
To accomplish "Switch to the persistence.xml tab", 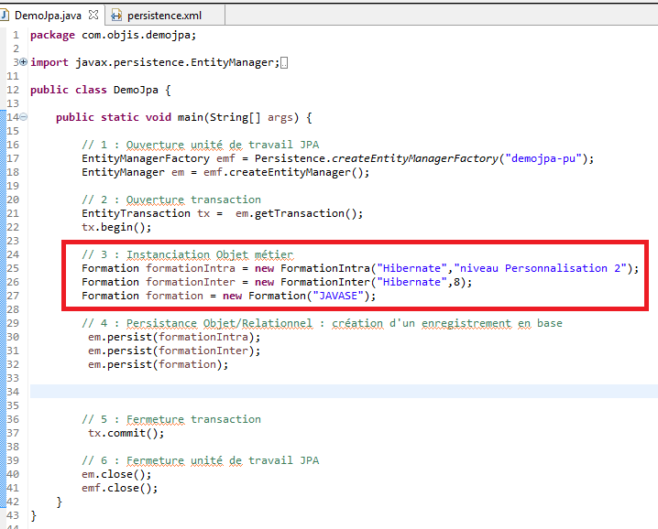I will click(x=163, y=16).
